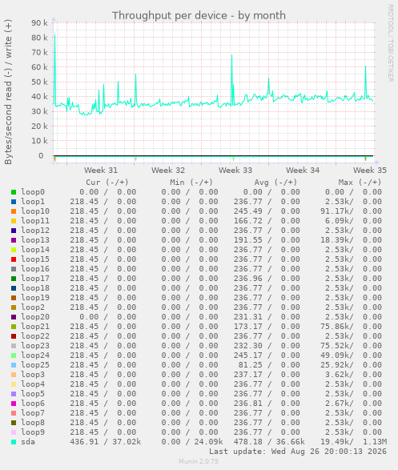Click the 'Week 33' axis label

tap(235, 171)
